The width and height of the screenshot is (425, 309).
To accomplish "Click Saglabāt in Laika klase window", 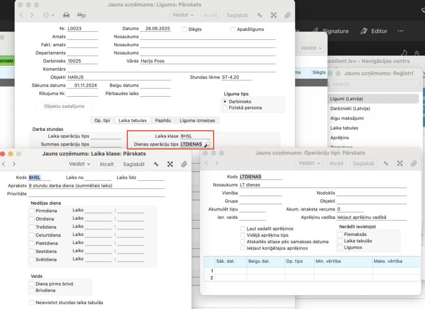I will coord(134,164).
